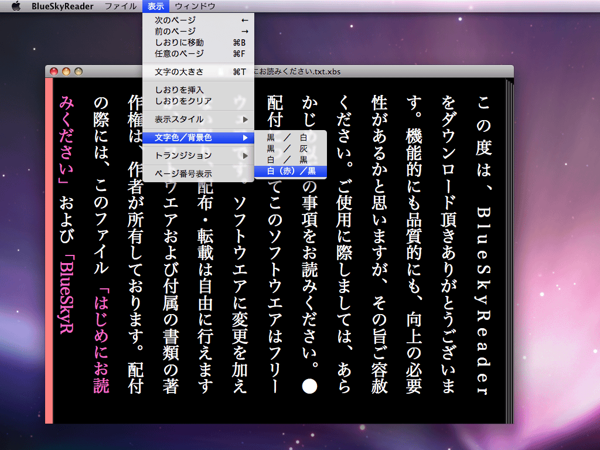The height and width of the screenshot is (450, 600).
Task: Select しおりに移動 menu entry
Action: coord(198,42)
